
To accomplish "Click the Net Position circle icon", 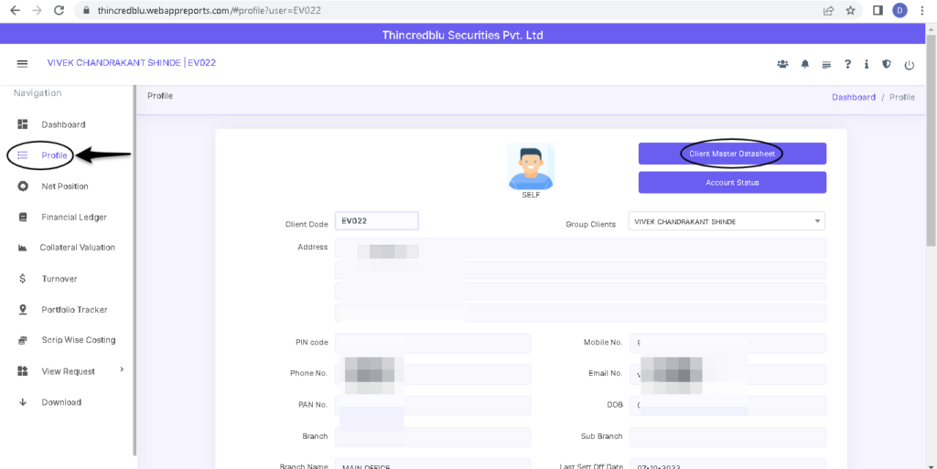I will (x=23, y=187).
